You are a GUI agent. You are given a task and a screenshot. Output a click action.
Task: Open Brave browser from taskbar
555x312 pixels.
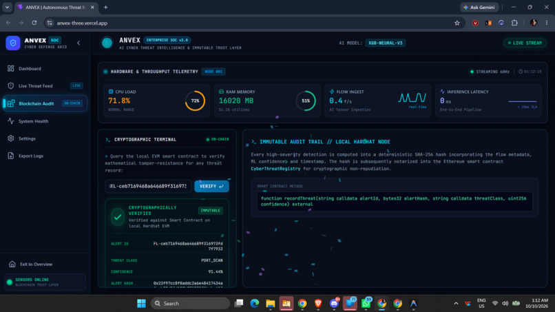318,304
